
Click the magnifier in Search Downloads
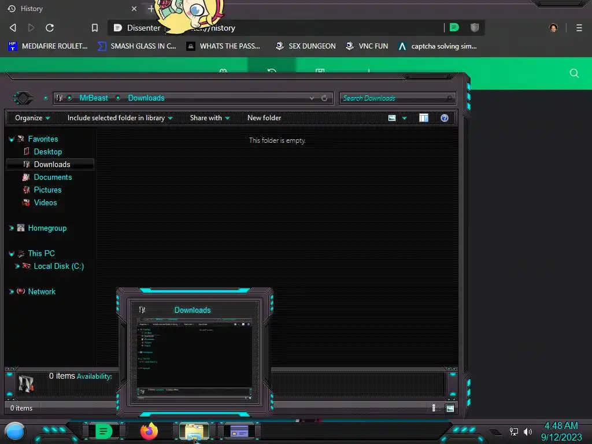[449, 98]
